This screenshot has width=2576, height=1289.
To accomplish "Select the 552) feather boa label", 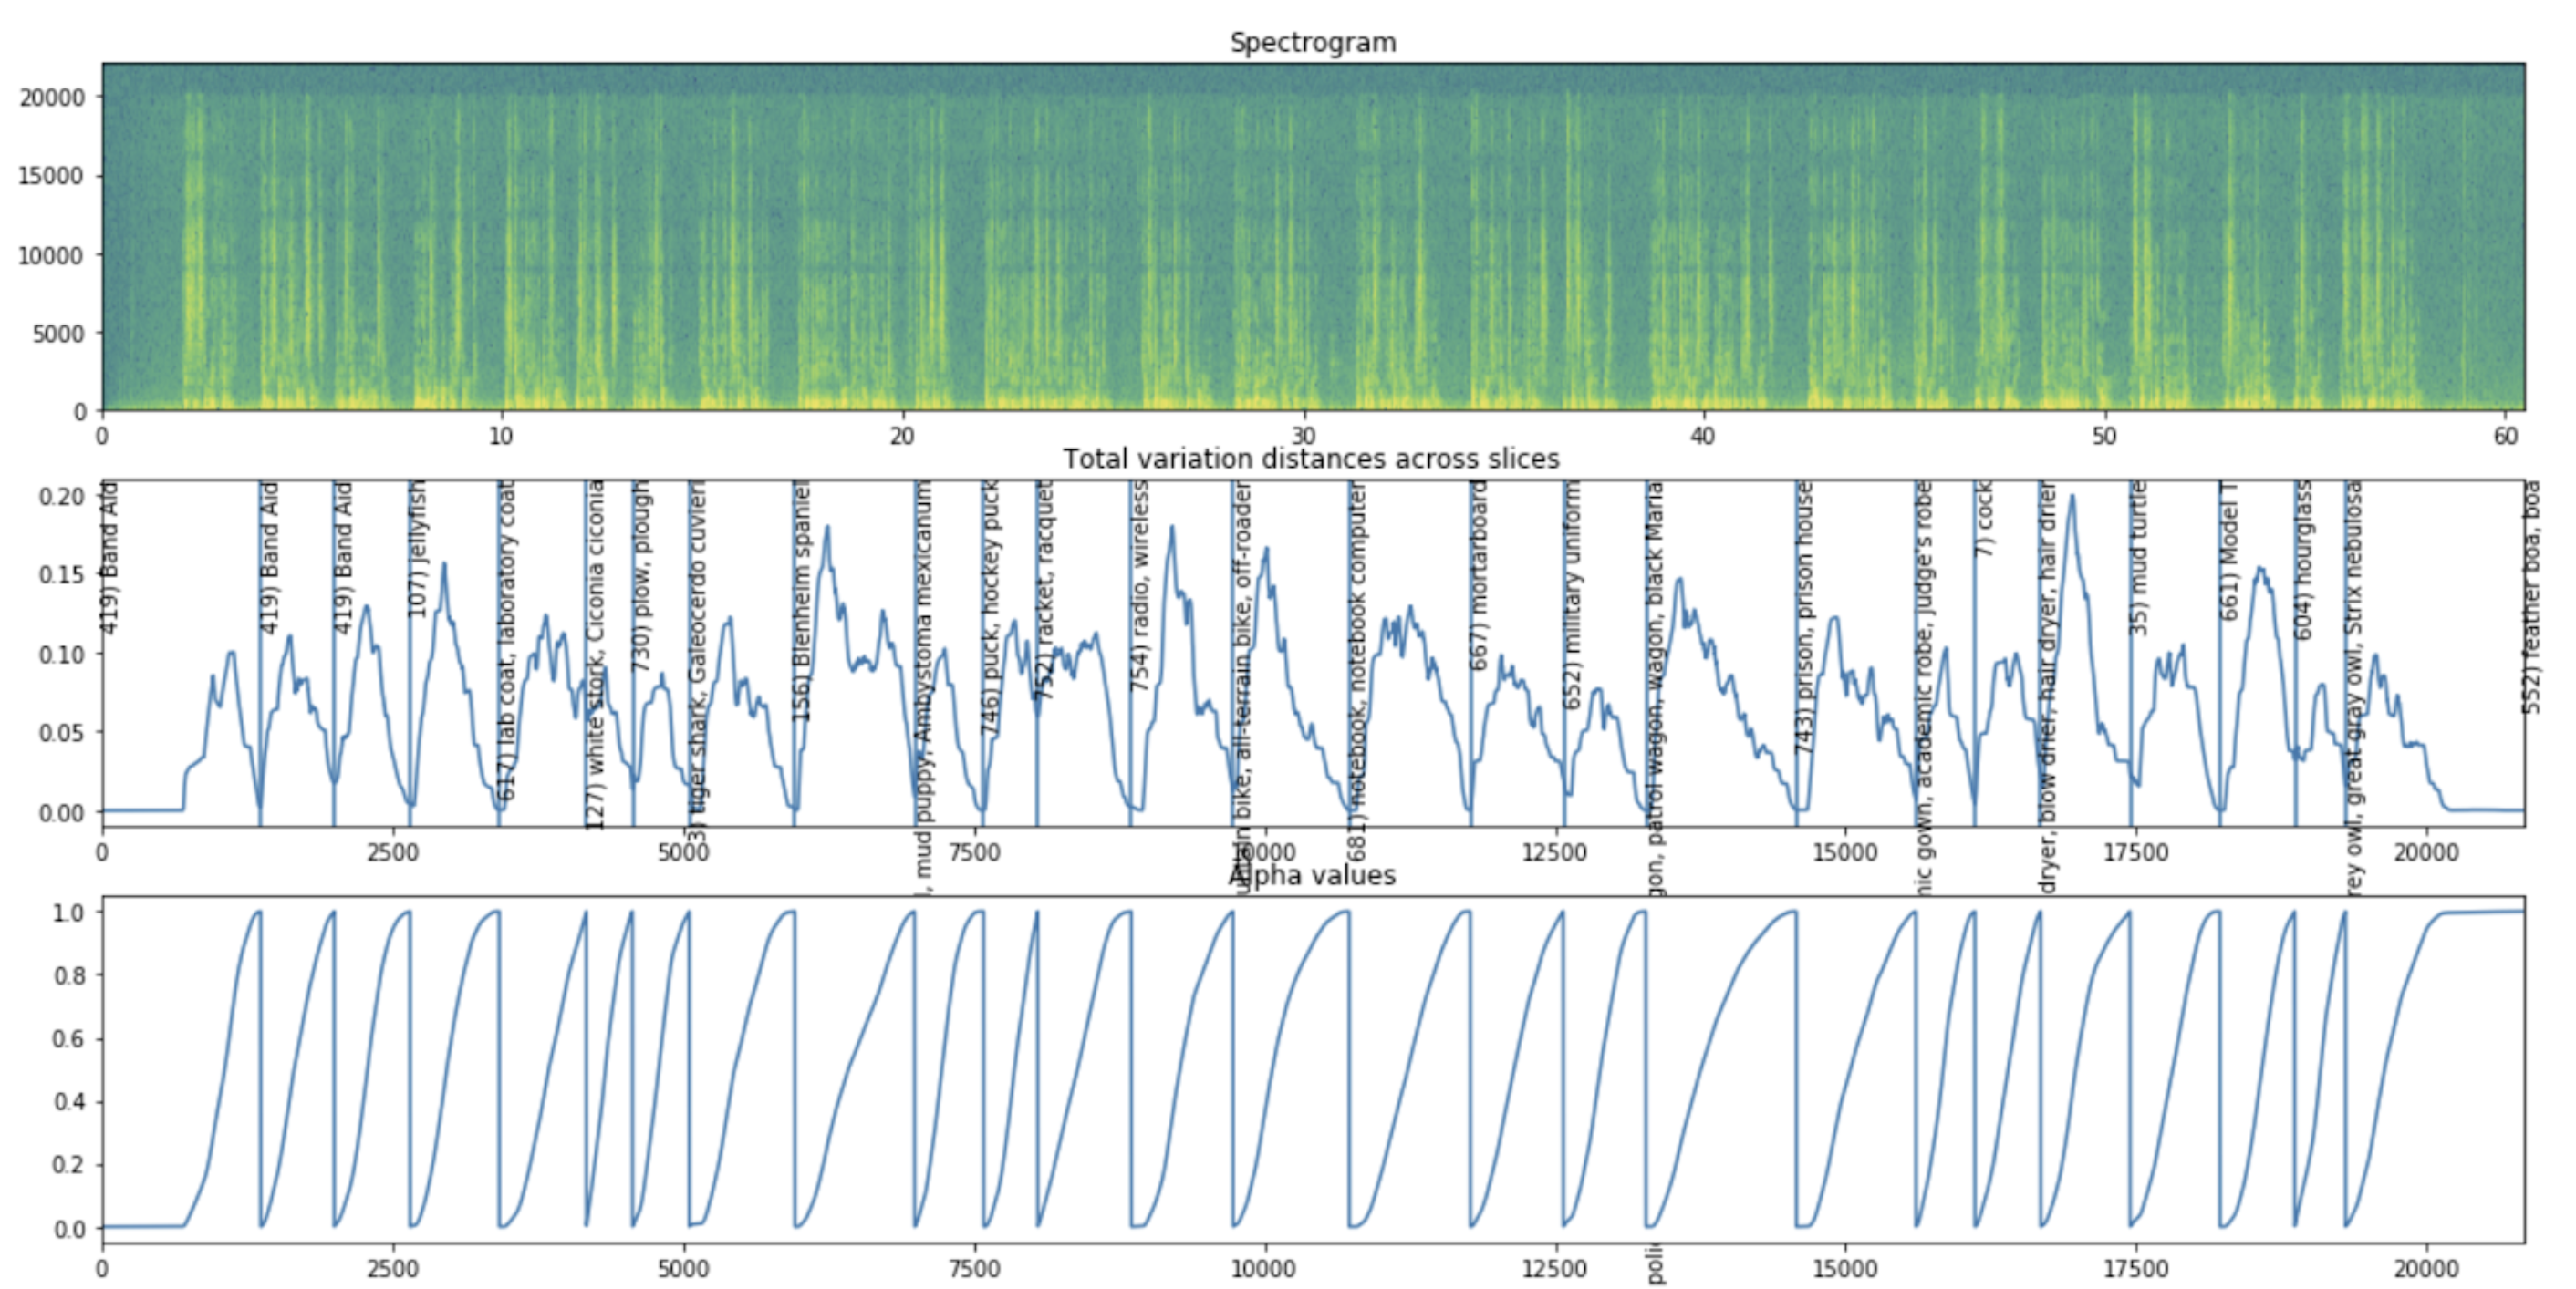I will click(x=2531, y=596).
